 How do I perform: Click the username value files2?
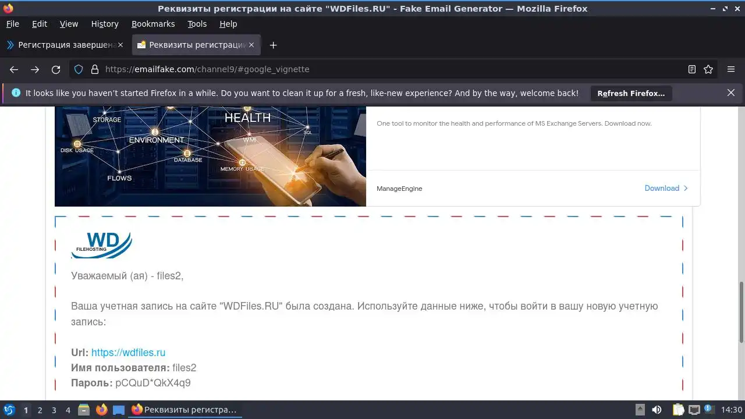(x=185, y=368)
